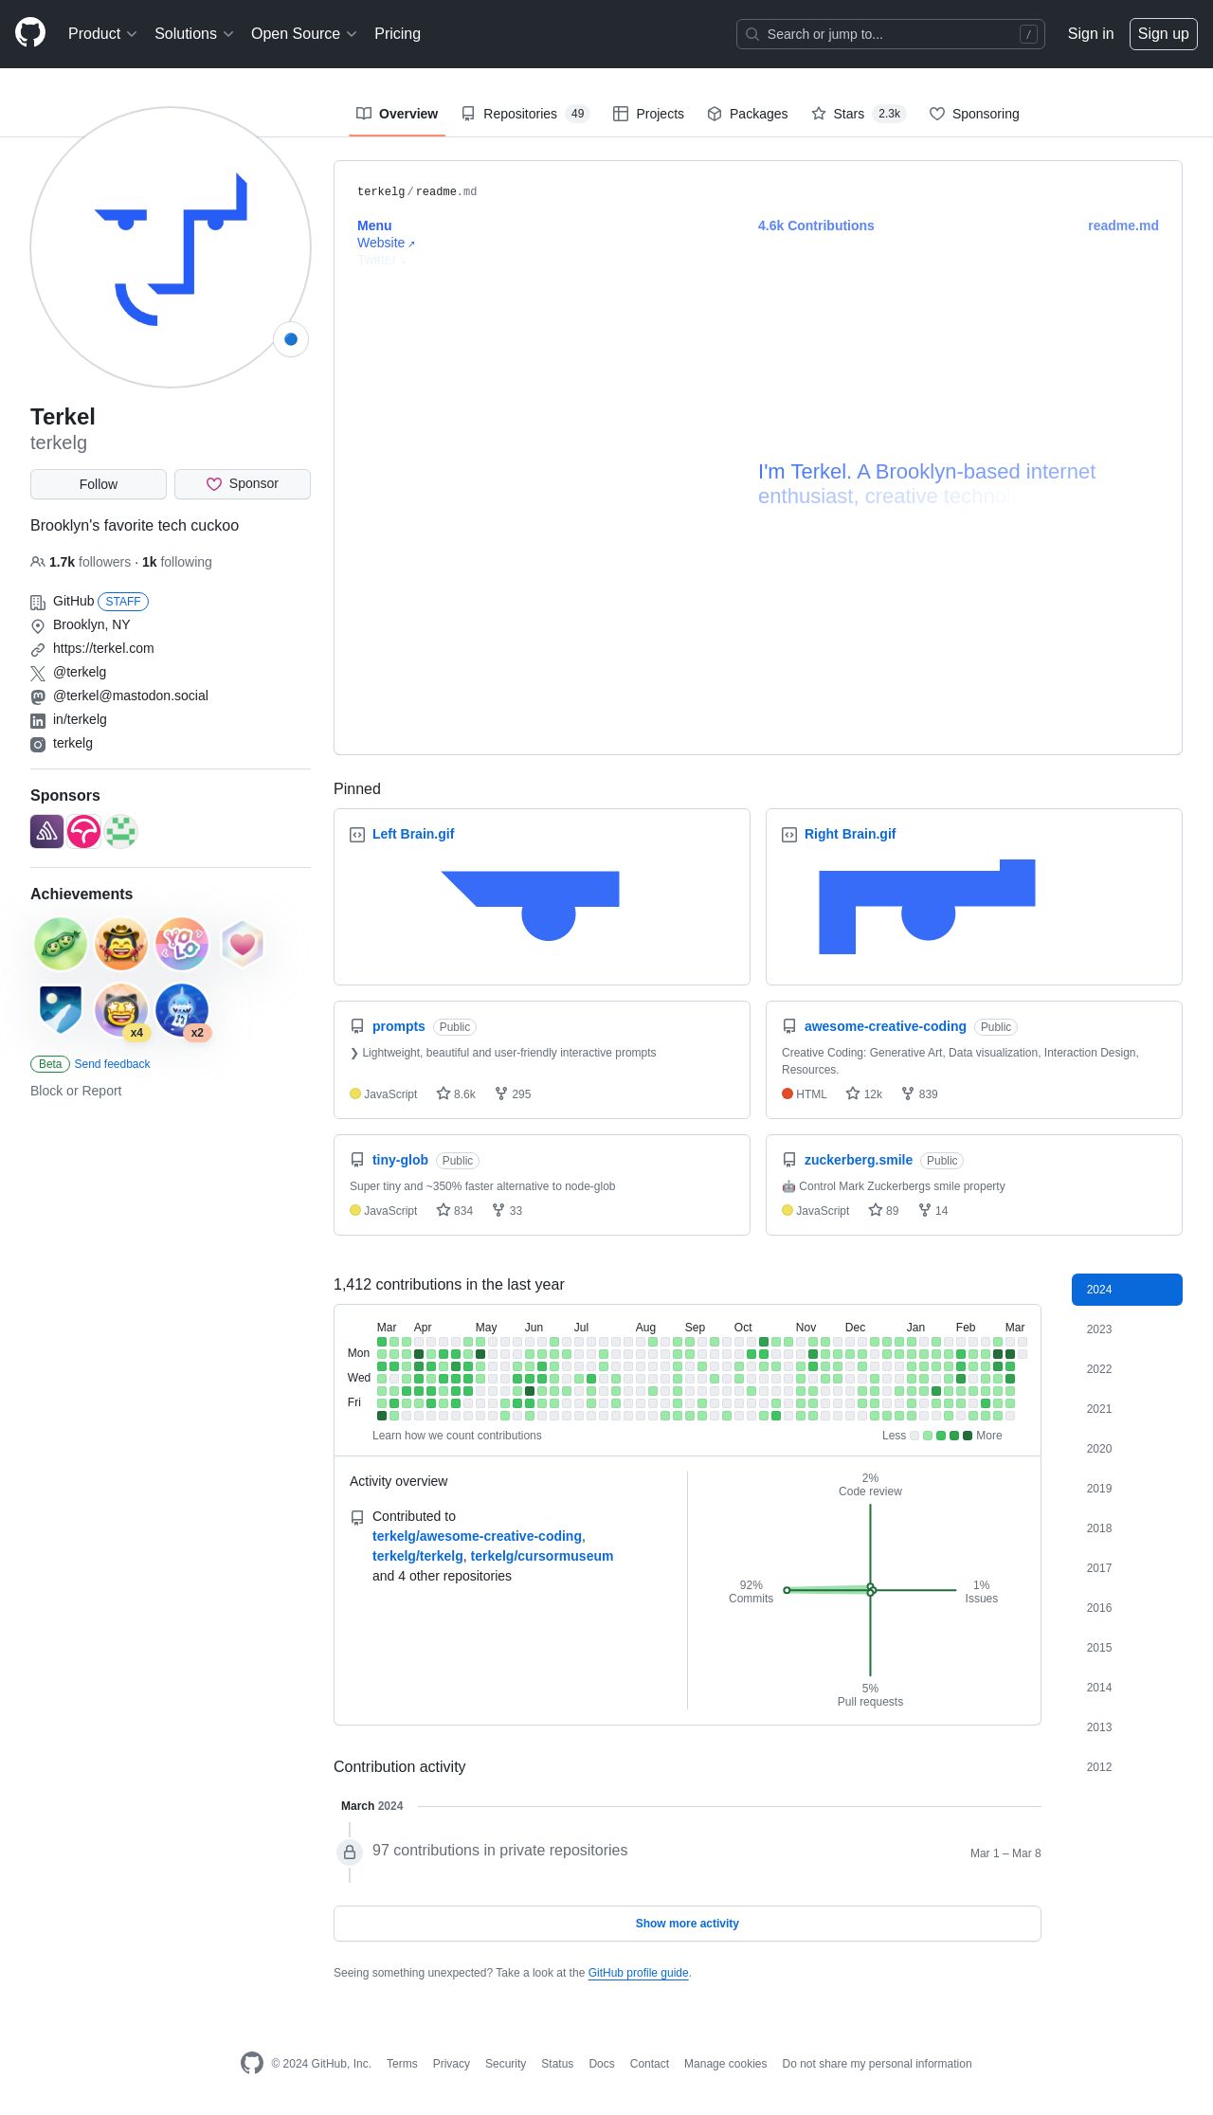Switch to the Repositories tab

coord(525,114)
